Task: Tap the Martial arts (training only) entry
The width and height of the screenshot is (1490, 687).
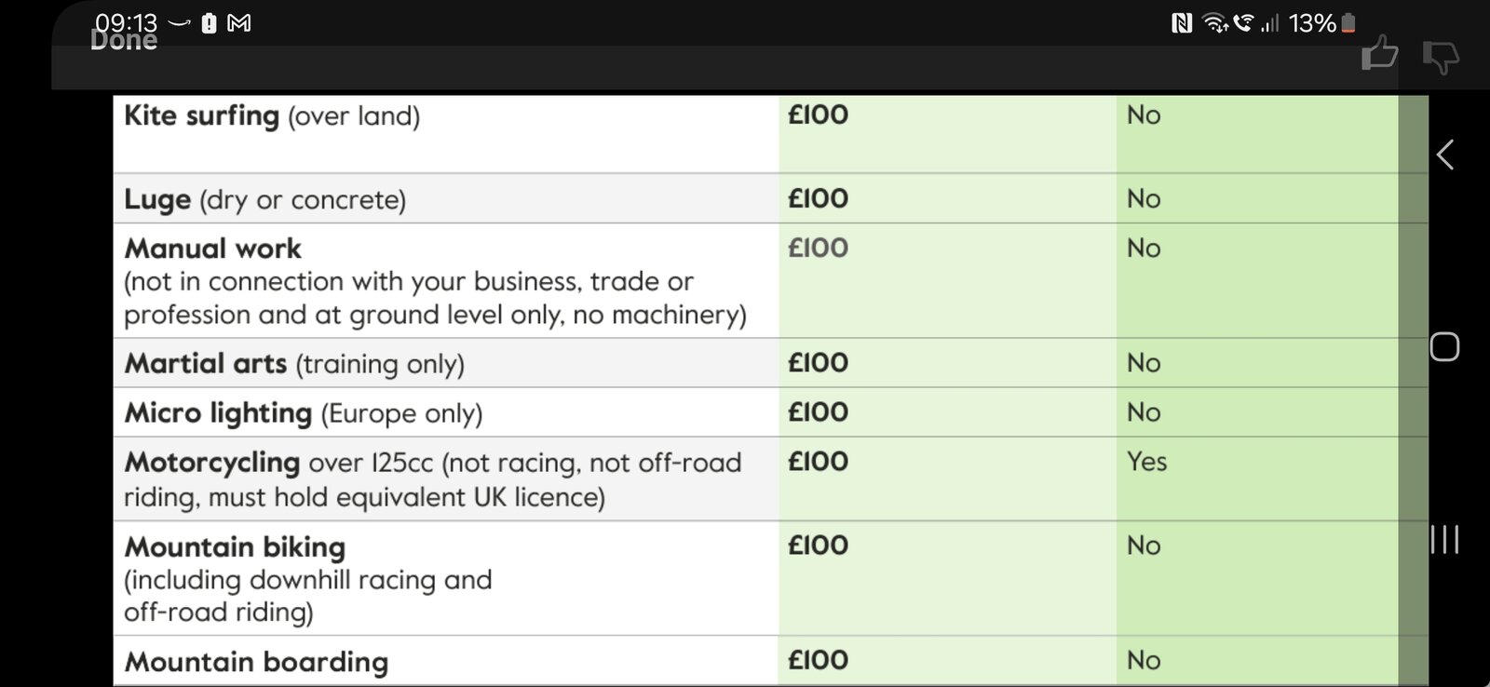Action: coord(294,364)
